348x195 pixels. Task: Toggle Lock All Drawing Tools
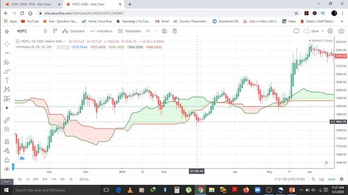[7, 160]
